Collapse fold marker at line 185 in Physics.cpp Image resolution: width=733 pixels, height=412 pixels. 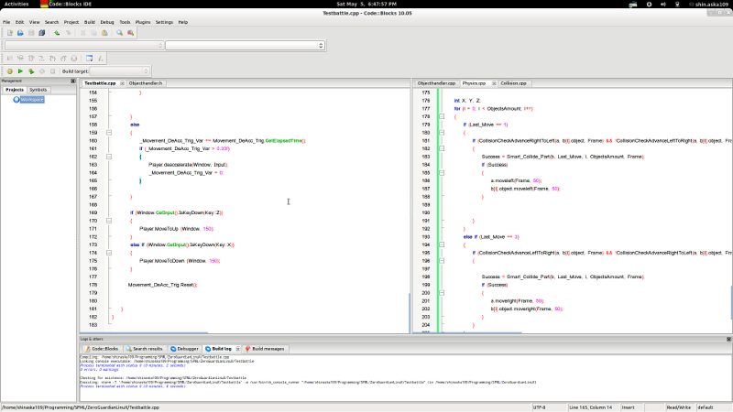(442, 173)
